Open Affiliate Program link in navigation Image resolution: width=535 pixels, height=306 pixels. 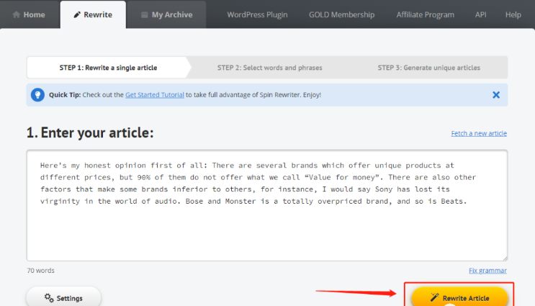pos(425,14)
